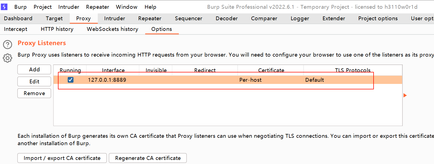This screenshot has width=434, height=164.
Task: Select the Intercept sub-tab
Action: click(16, 29)
